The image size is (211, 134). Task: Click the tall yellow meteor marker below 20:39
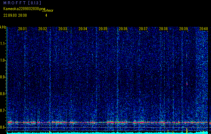187,131
